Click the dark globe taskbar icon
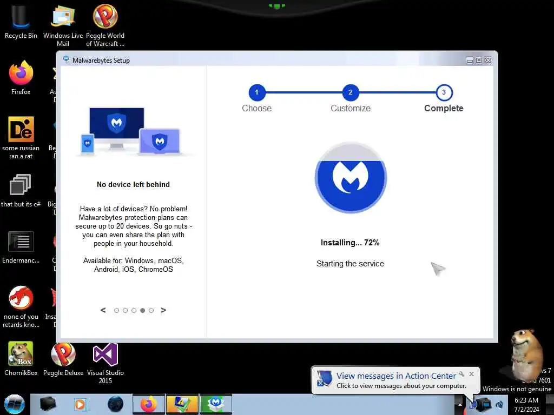The image size is (554, 415). tap(116, 404)
